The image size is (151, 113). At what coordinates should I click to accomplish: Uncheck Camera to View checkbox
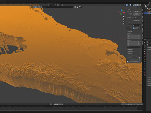click(133, 29)
